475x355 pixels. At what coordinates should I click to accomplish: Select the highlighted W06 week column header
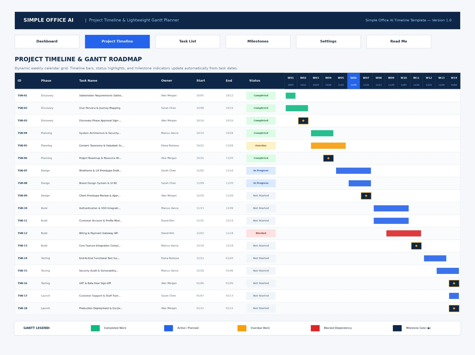354,81
